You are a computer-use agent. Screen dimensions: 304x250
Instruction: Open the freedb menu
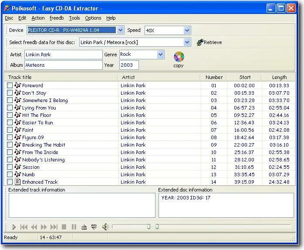coord(57,18)
